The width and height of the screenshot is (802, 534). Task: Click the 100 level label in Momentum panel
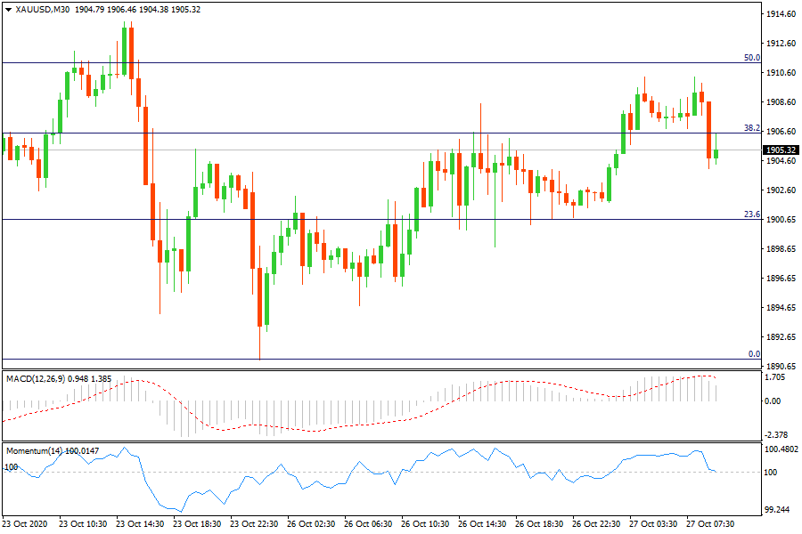coord(12,466)
